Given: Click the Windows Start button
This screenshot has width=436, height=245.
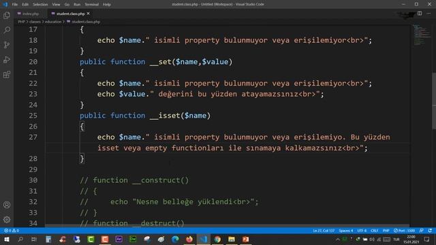Looking at the screenshot, I should tap(6, 239).
